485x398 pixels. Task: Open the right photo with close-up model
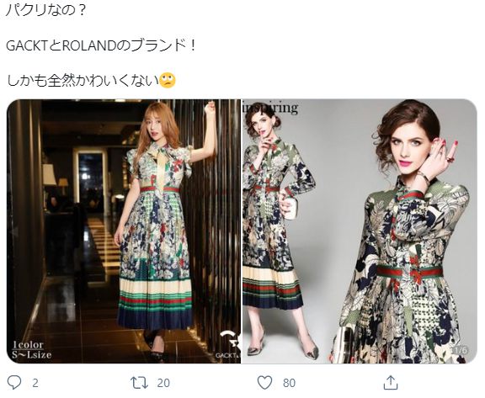[x=359, y=231]
